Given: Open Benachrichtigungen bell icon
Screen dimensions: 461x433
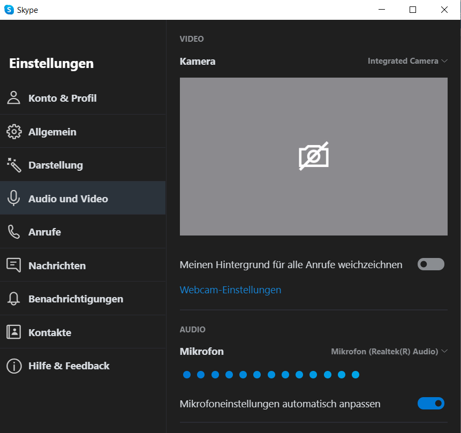Looking at the screenshot, I should tap(13, 298).
